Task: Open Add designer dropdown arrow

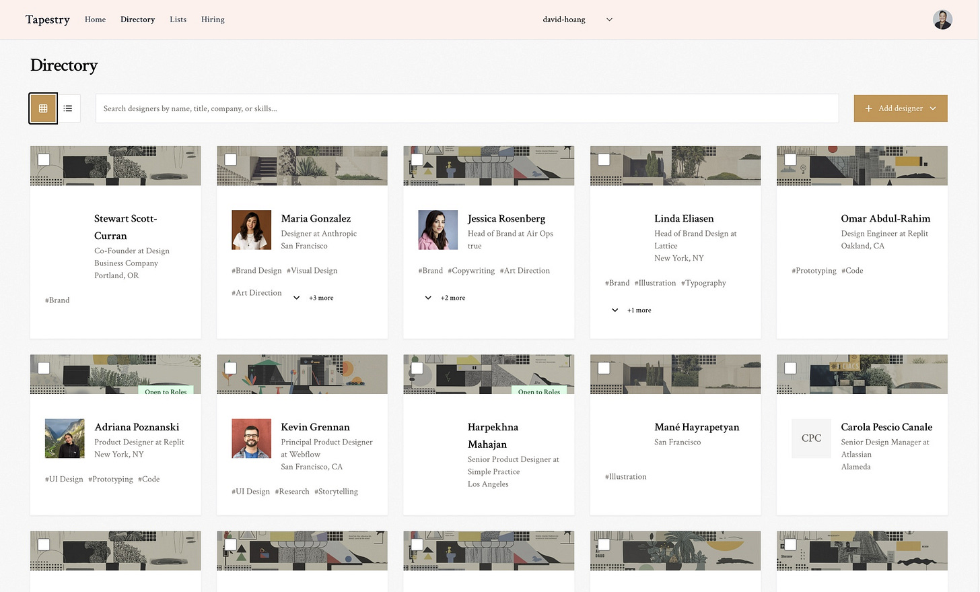Action: click(933, 108)
